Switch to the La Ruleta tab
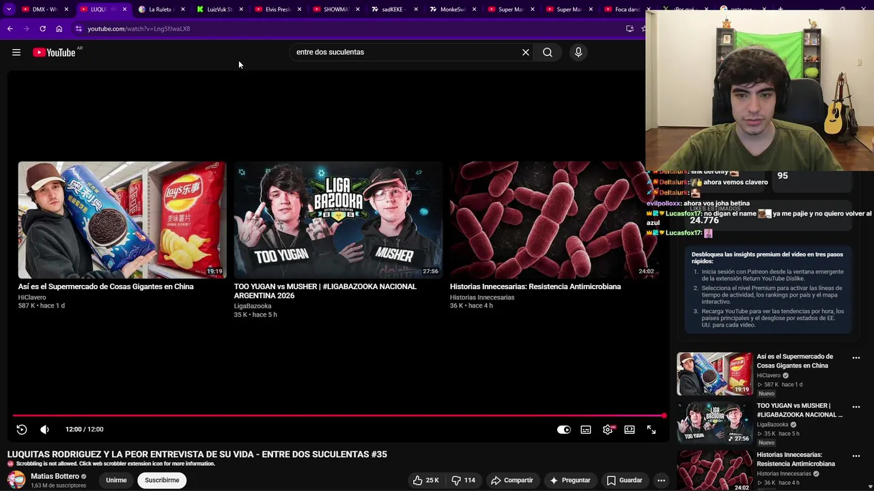The height and width of the screenshot is (491, 874). (x=161, y=10)
